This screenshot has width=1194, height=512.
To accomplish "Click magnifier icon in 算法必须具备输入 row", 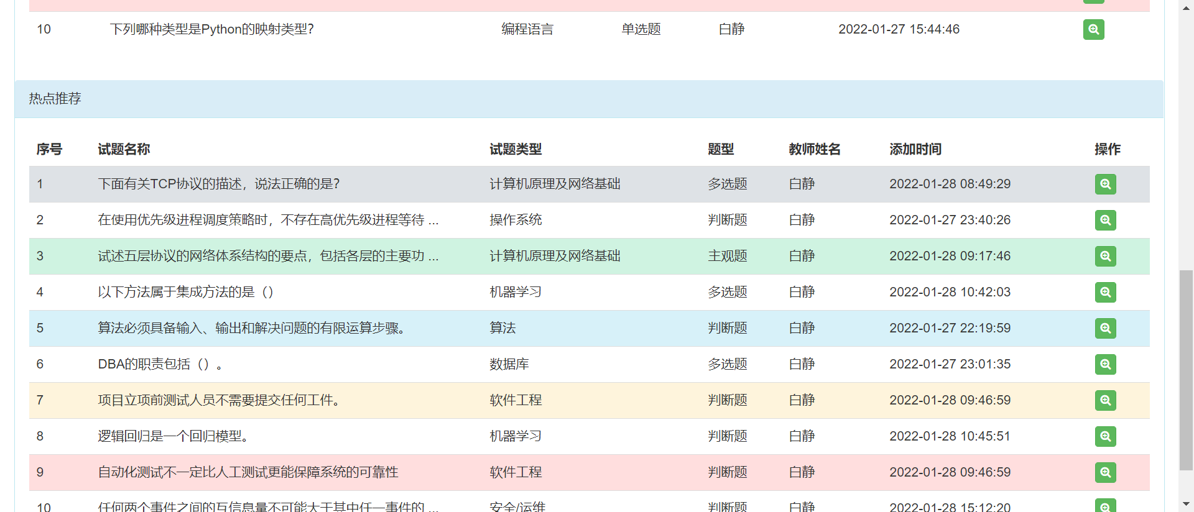I will pos(1105,328).
